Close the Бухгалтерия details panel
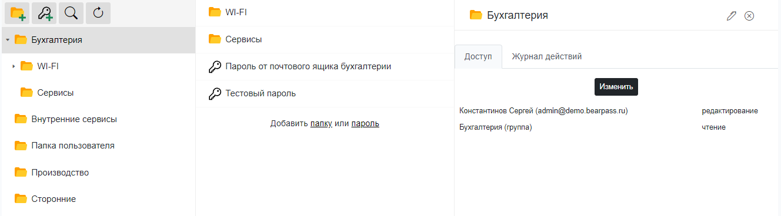Image resolution: width=781 pixels, height=216 pixels. pos(749,16)
